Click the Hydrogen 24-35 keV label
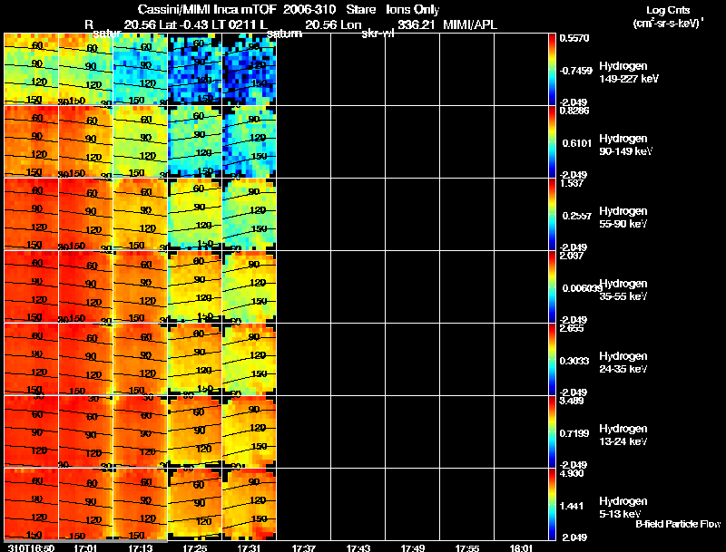This screenshot has height=552, width=726. 623,363
